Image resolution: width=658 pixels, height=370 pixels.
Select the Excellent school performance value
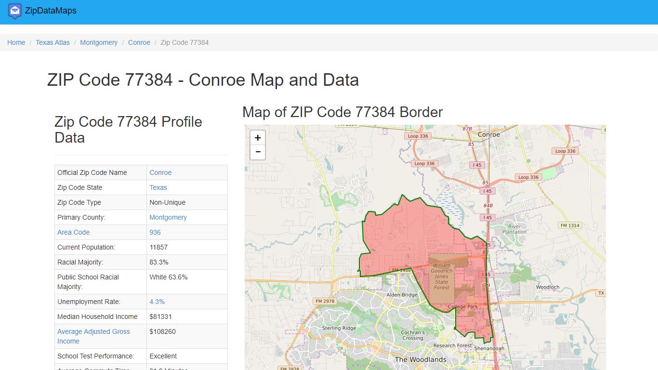(163, 356)
